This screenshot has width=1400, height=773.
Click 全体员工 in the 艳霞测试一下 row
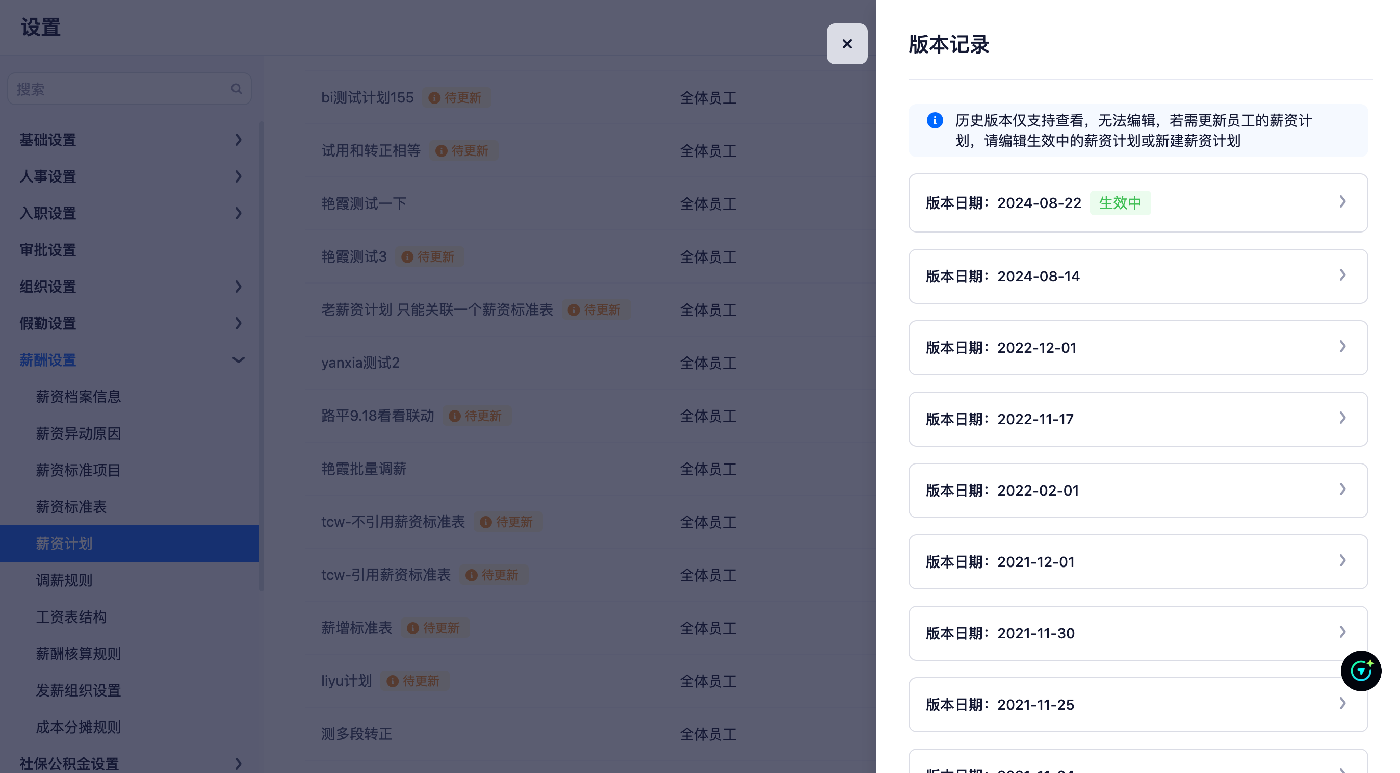click(708, 204)
